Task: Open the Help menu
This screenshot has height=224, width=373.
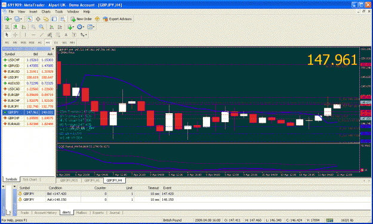Action: point(87,12)
